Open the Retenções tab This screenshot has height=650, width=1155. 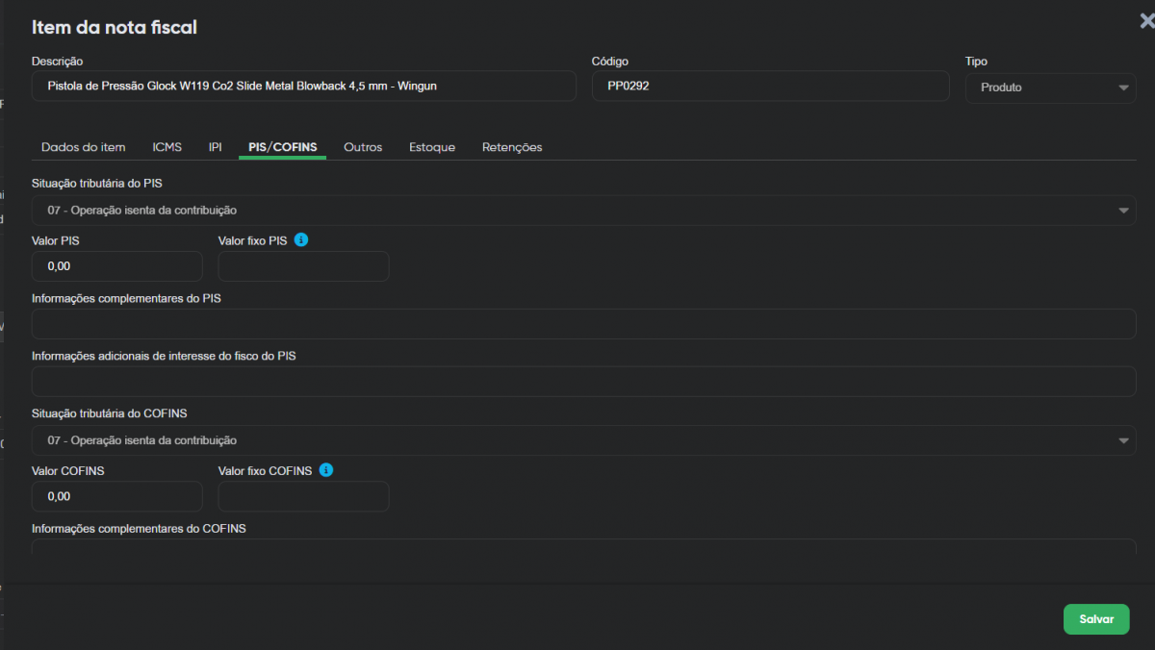[512, 147]
